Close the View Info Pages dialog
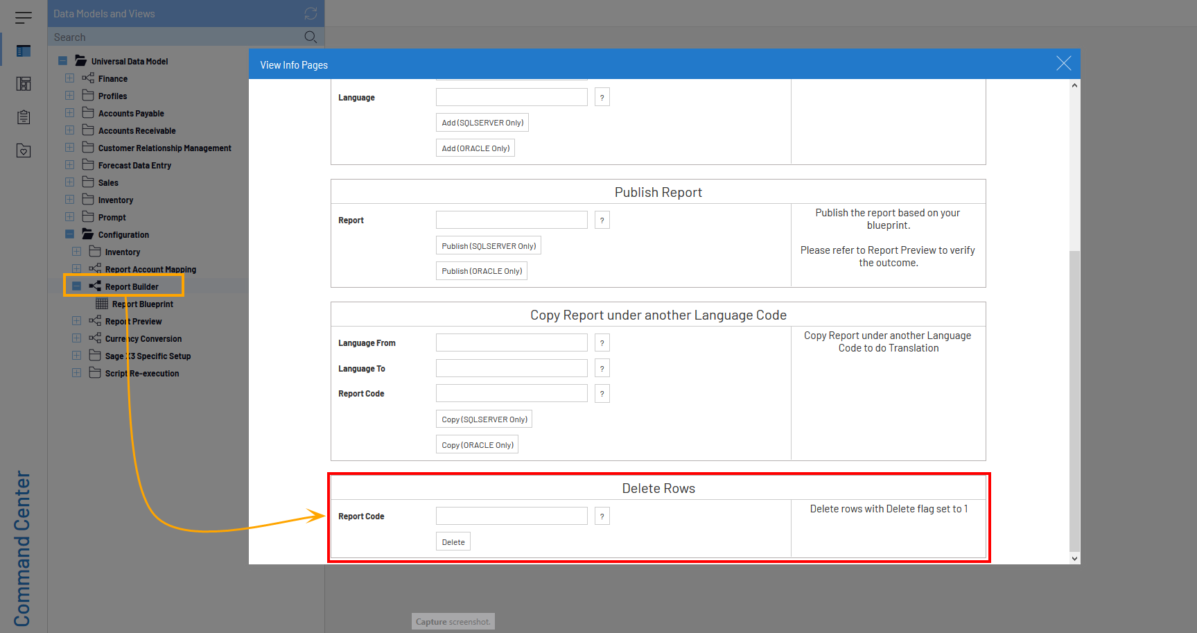Image resolution: width=1197 pixels, height=633 pixels. point(1063,64)
